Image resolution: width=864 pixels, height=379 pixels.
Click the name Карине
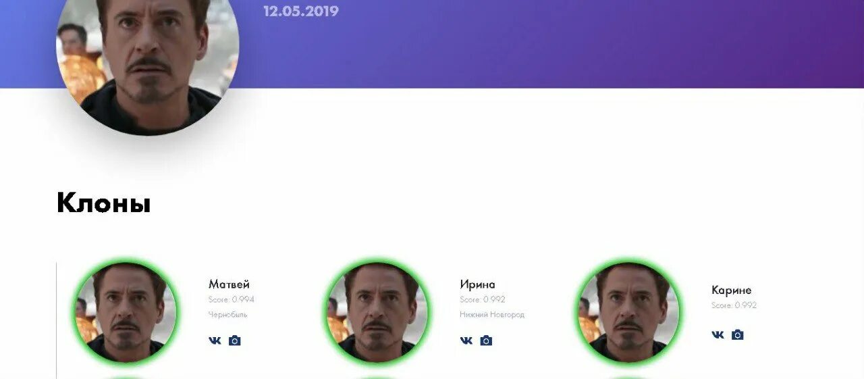tap(731, 290)
